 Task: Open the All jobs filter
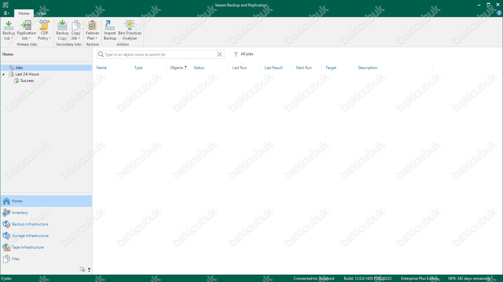247,54
